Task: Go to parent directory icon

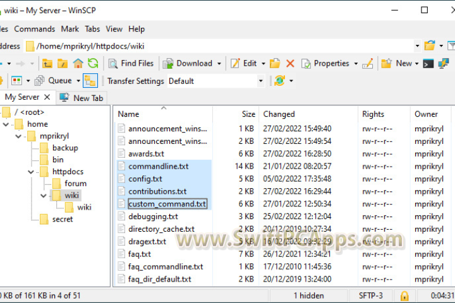Action: click(47, 63)
